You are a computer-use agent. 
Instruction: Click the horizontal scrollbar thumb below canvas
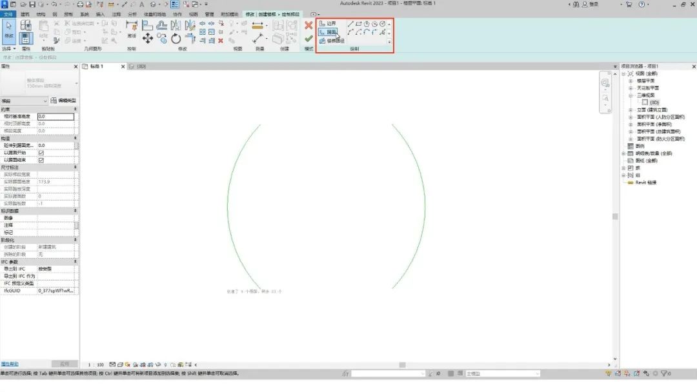[x=402, y=365]
